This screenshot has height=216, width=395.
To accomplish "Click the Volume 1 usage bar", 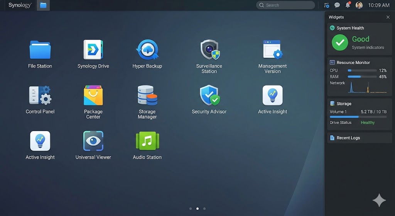I will pyautogui.click(x=358, y=117).
